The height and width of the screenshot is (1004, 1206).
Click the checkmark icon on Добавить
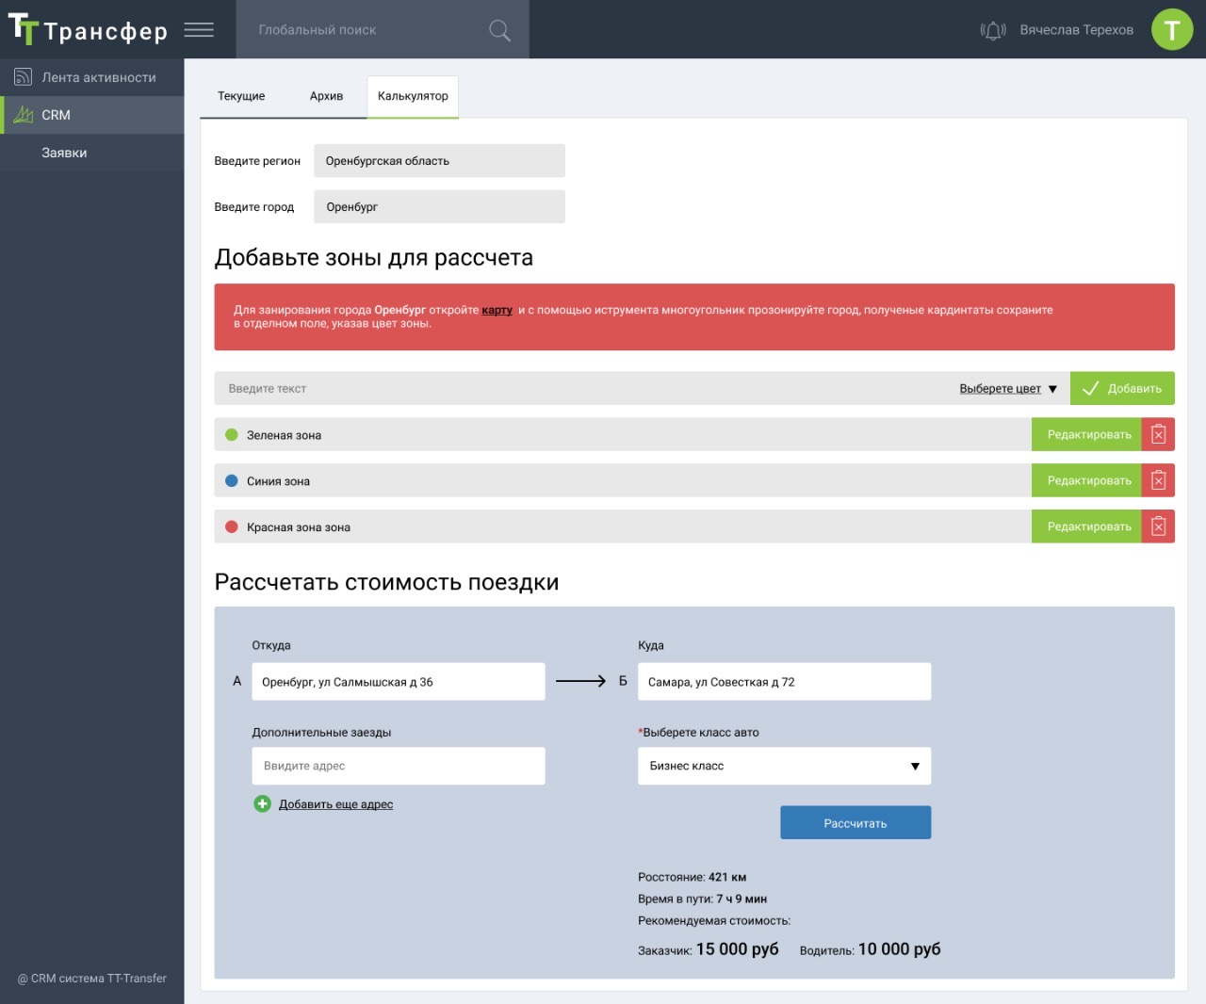[x=1090, y=388]
